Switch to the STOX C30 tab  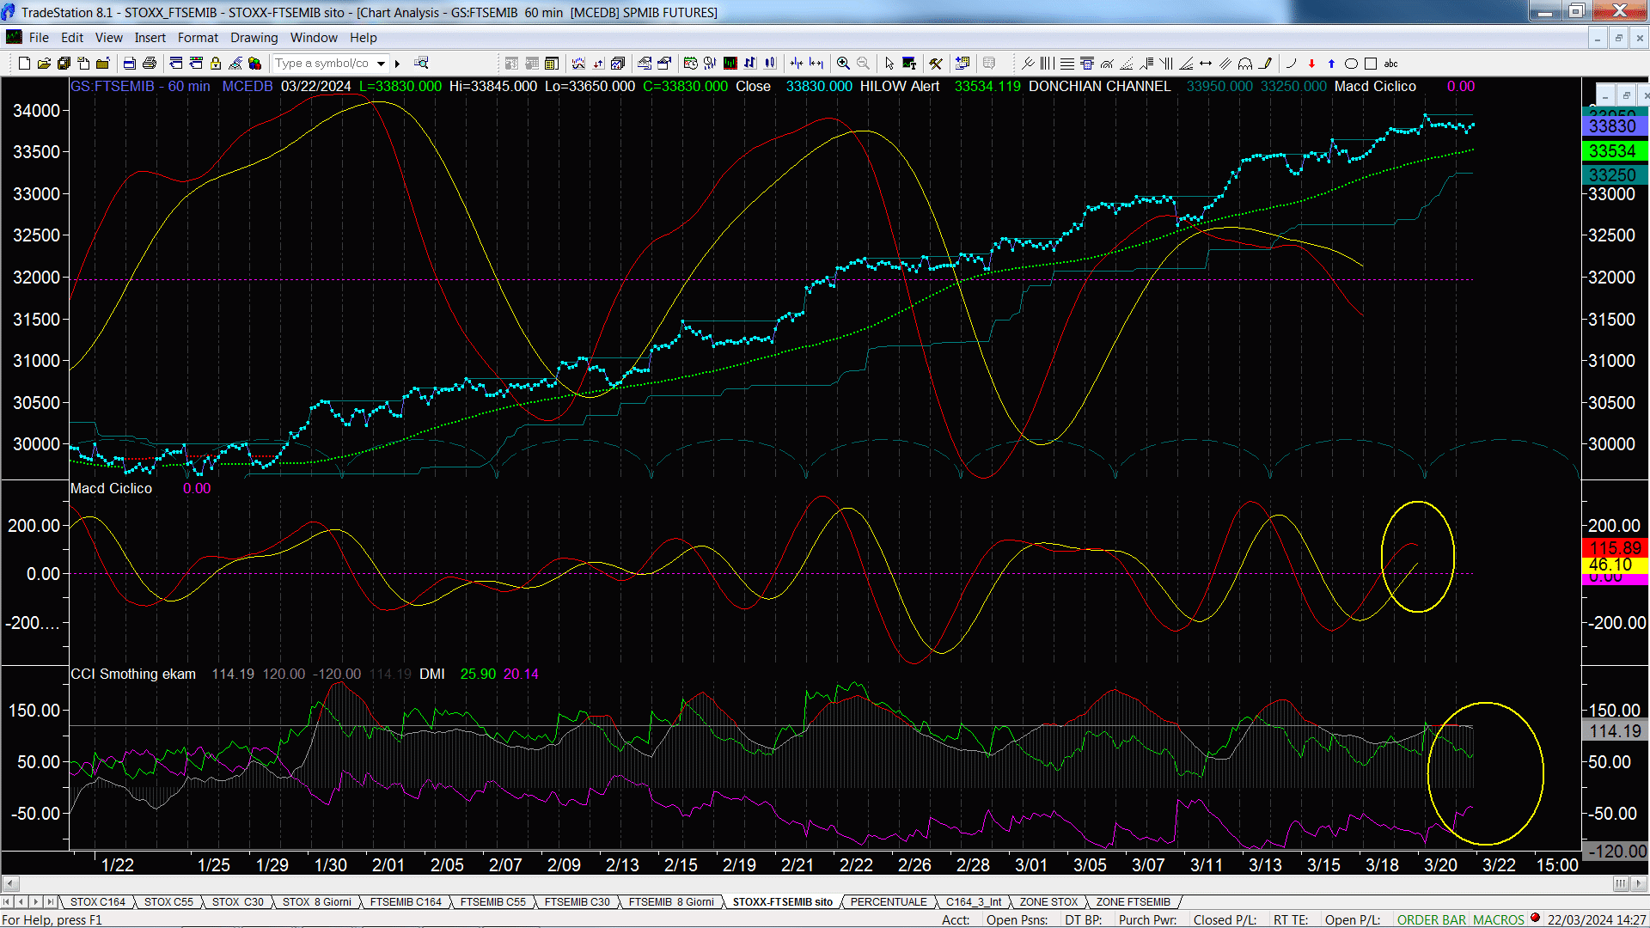click(x=238, y=901)
